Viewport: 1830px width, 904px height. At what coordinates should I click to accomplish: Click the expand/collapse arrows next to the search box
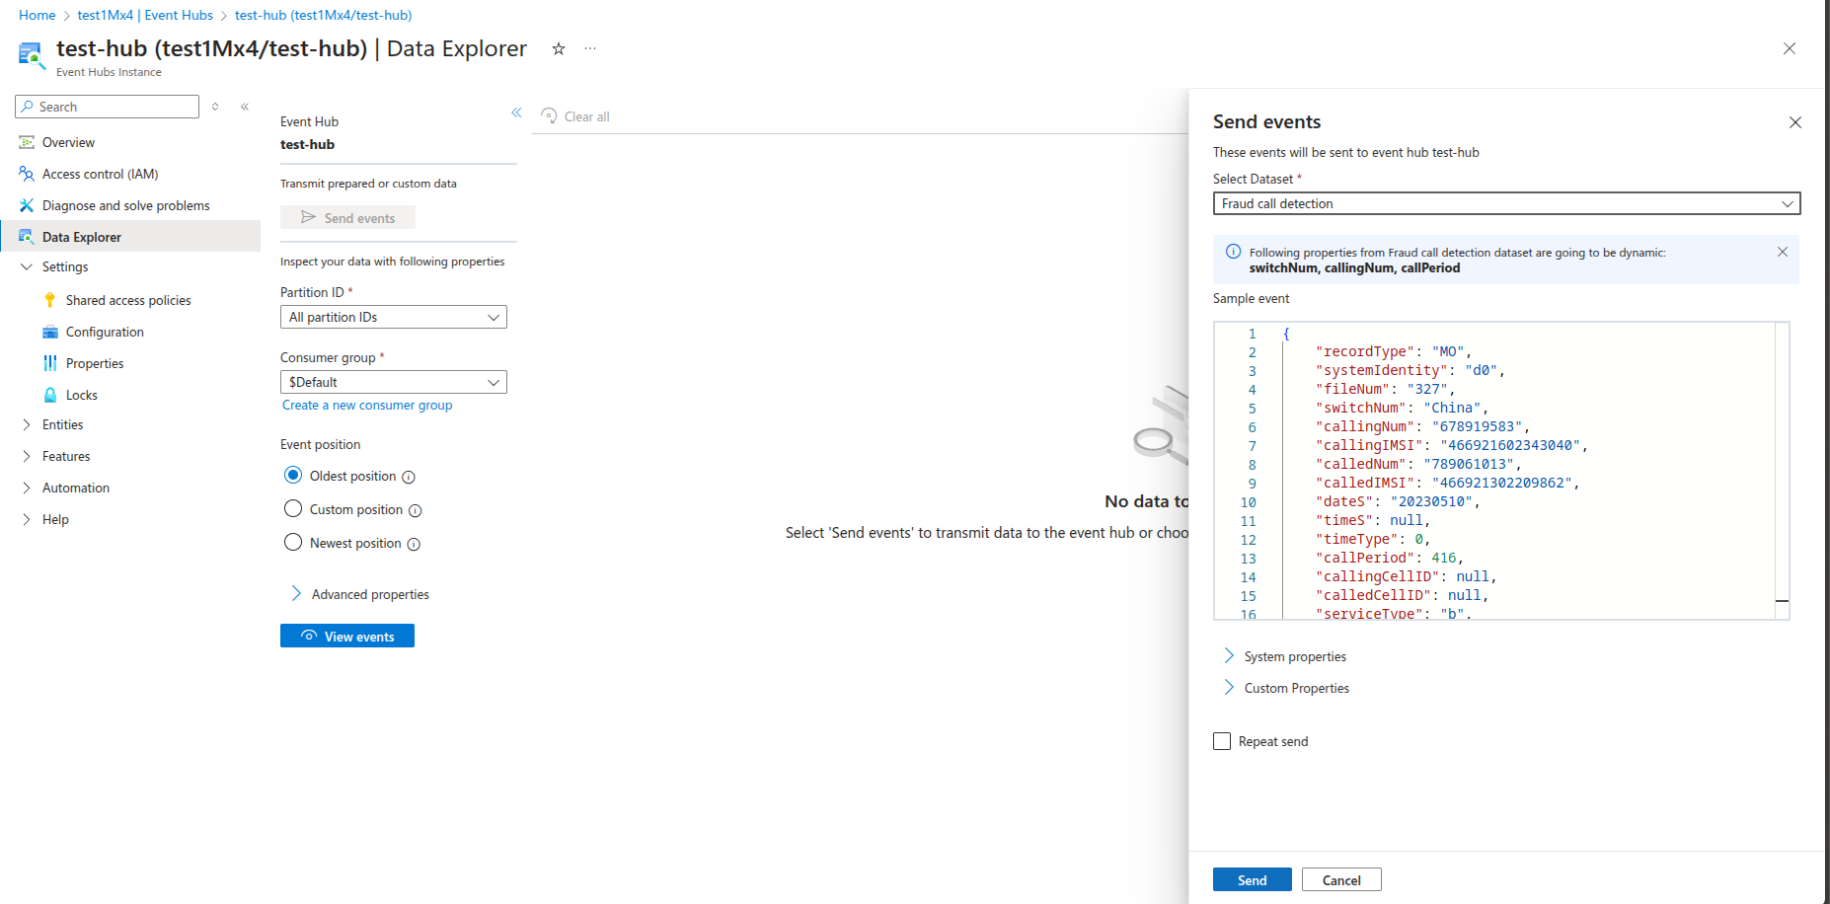tap(215, 107)
